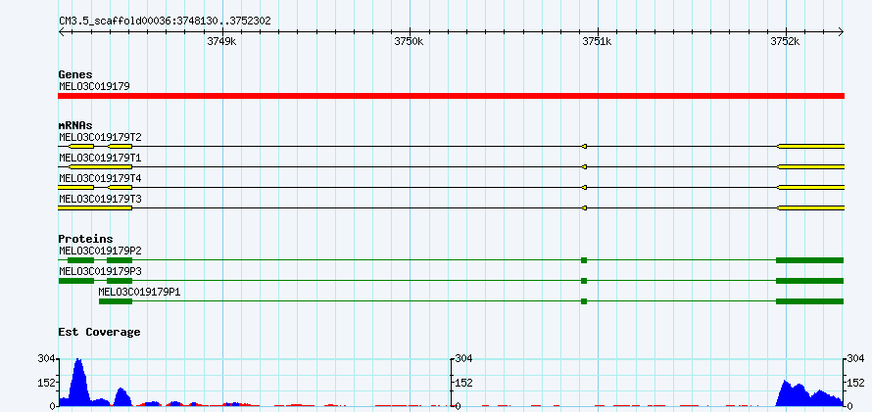
Task: Click the right arrowhead of the coordinate ruler
Action: point(842,32)
